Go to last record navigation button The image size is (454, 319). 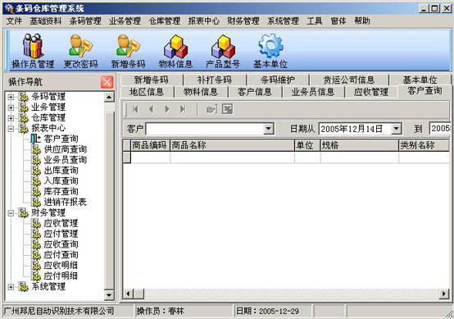point(183,109)
